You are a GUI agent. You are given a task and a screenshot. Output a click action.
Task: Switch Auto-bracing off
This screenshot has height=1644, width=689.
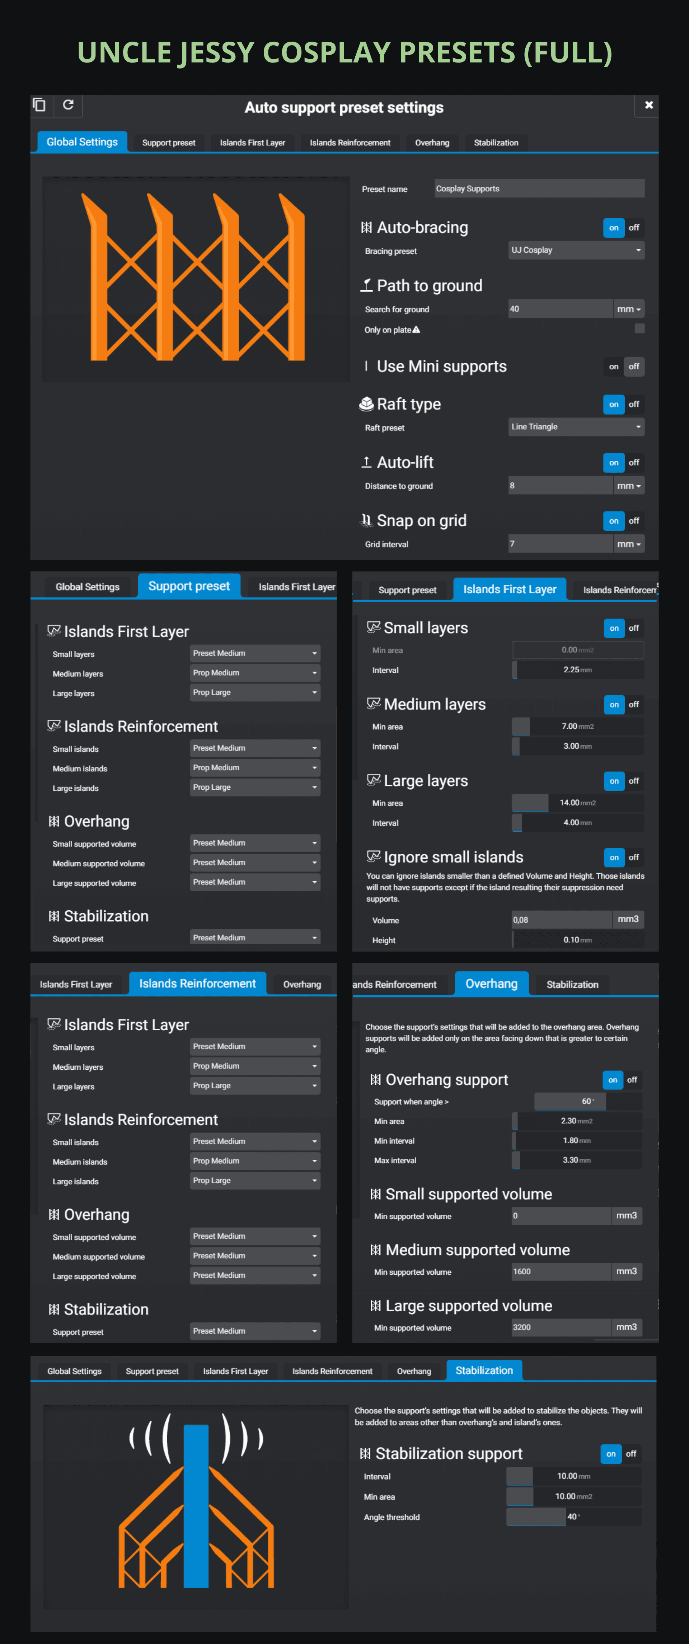pyautogui.click(x=633, y=228)
